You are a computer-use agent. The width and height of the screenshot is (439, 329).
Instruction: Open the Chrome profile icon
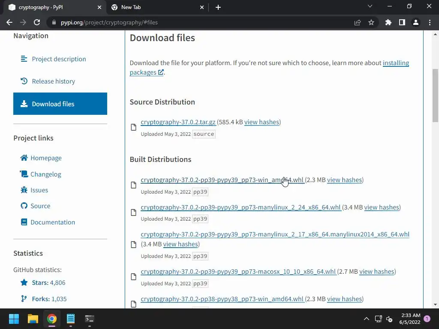pyautogui.click(x=416, y=22)
